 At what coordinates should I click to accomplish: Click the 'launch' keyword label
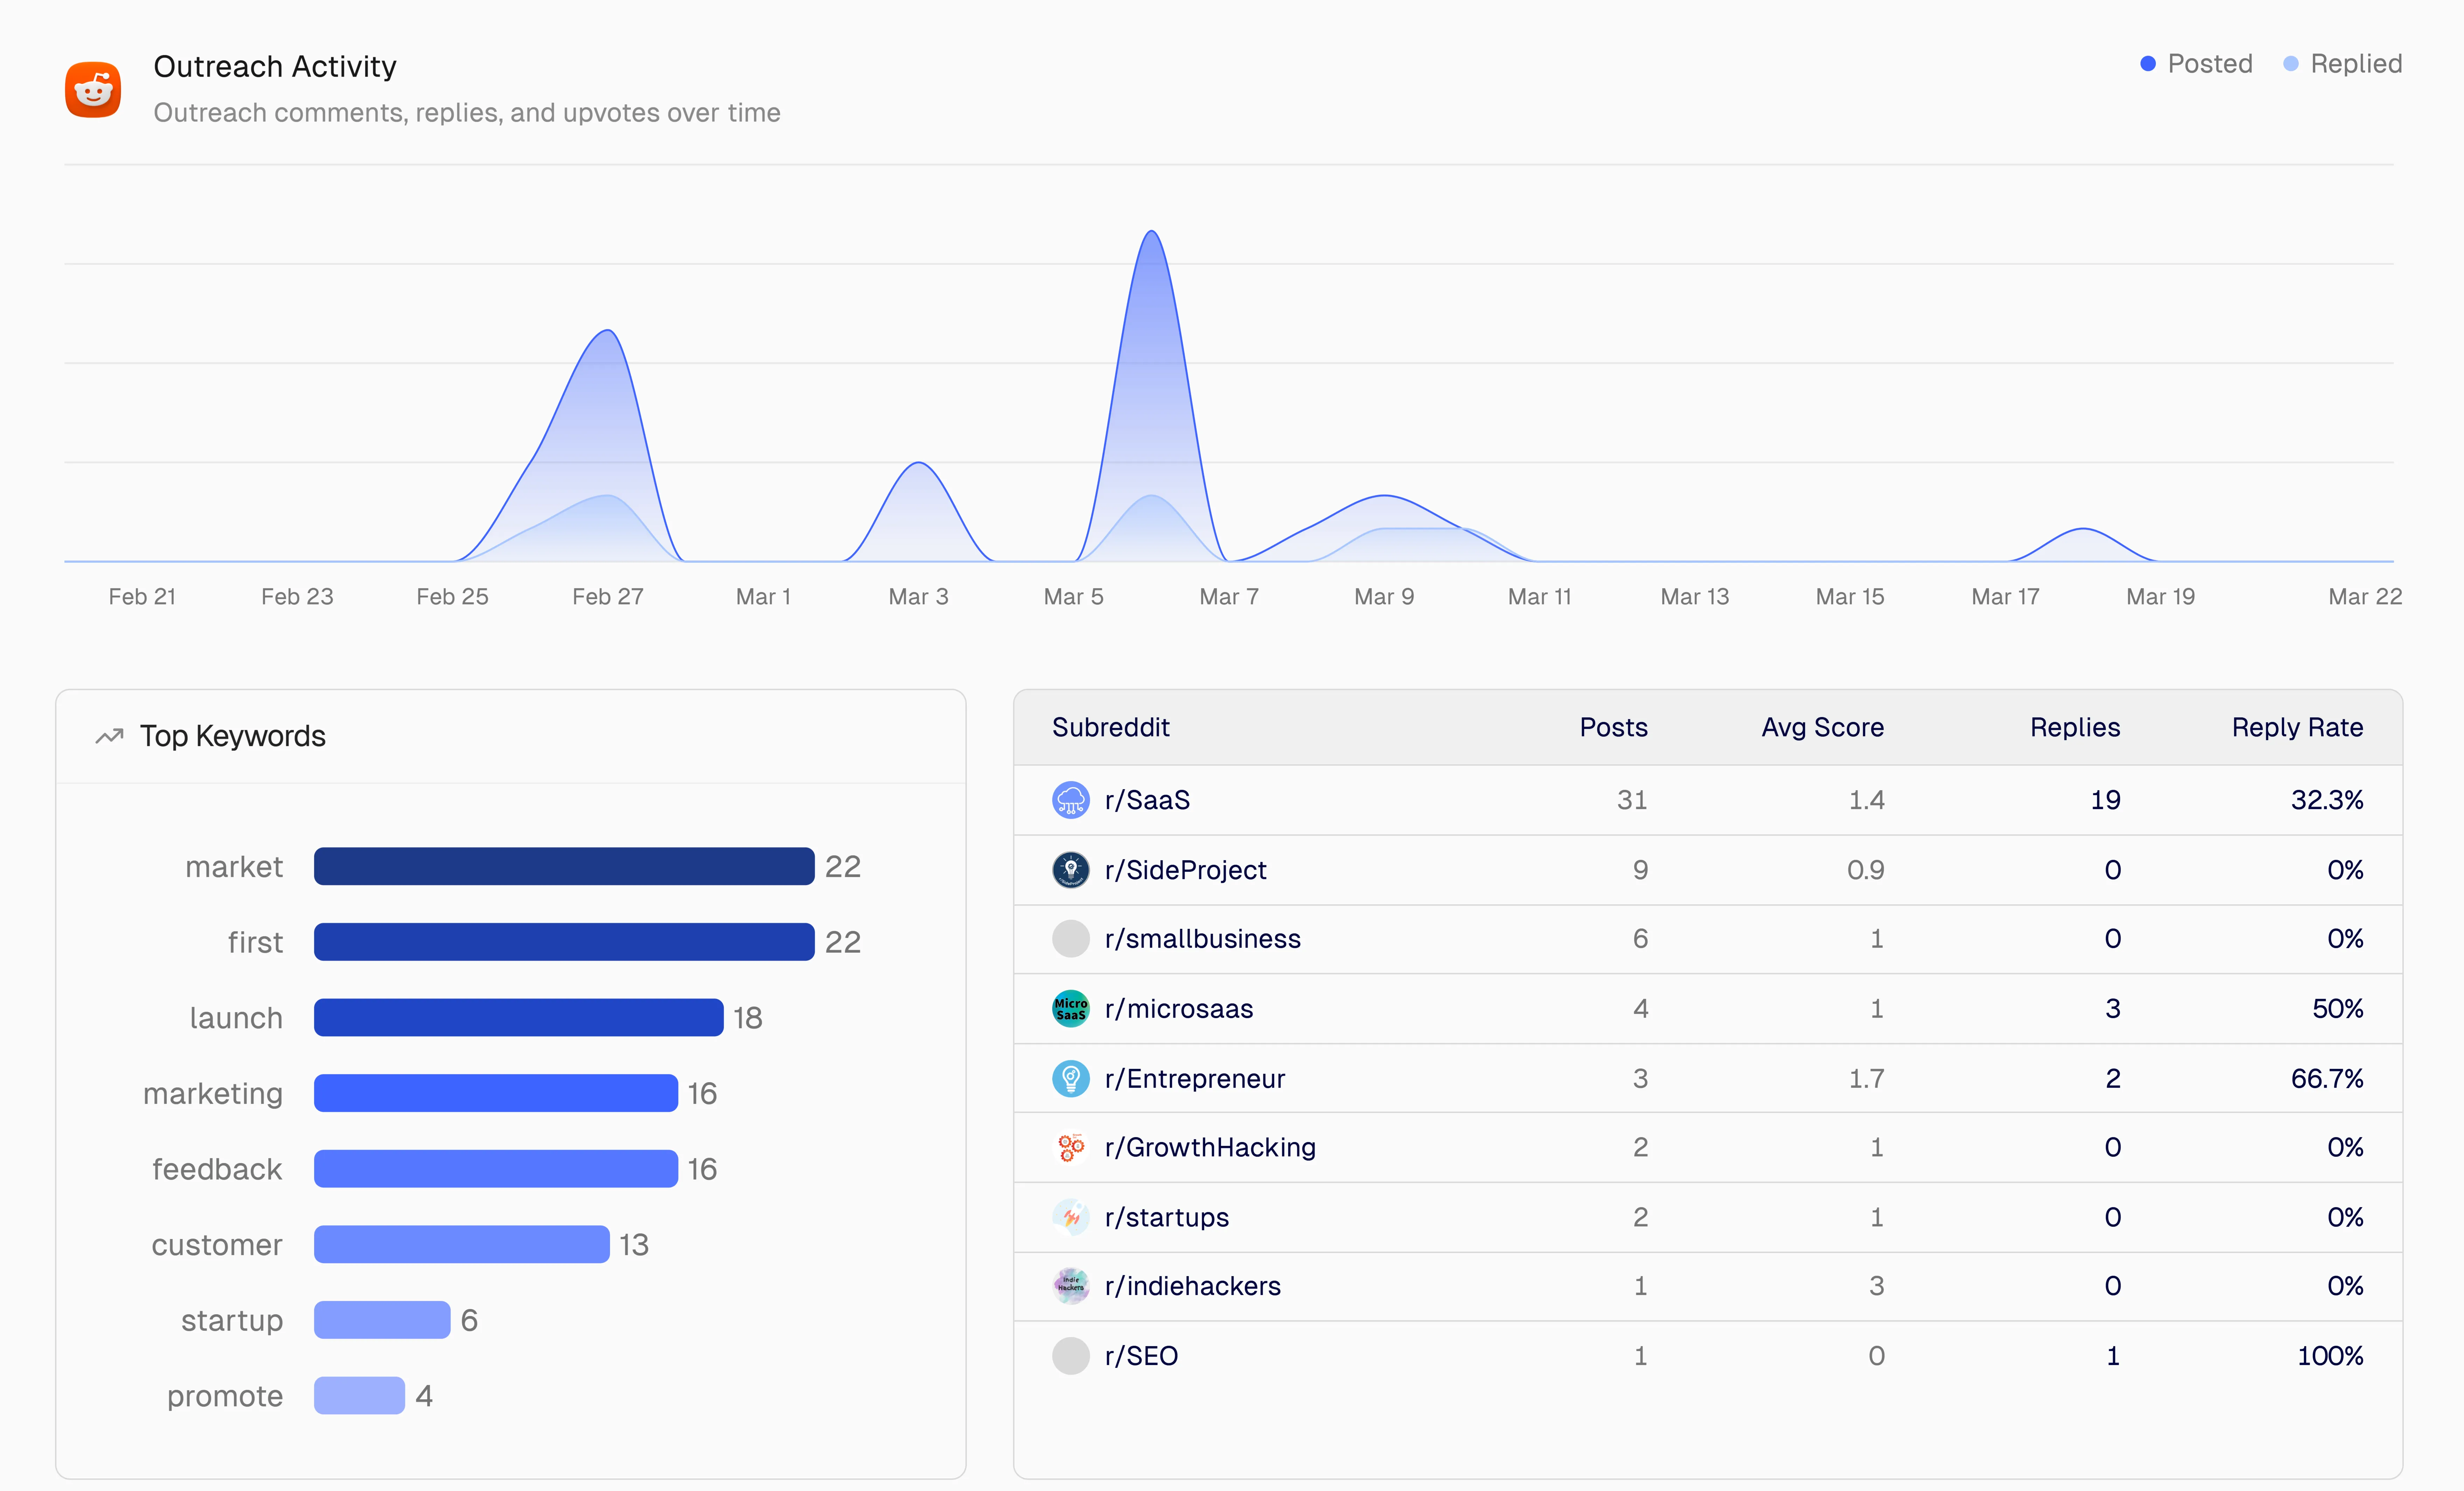[x=236, y=1018]
